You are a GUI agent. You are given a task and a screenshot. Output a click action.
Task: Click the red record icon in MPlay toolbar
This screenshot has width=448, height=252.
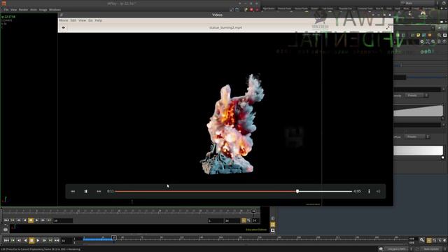tap(251, 10)
